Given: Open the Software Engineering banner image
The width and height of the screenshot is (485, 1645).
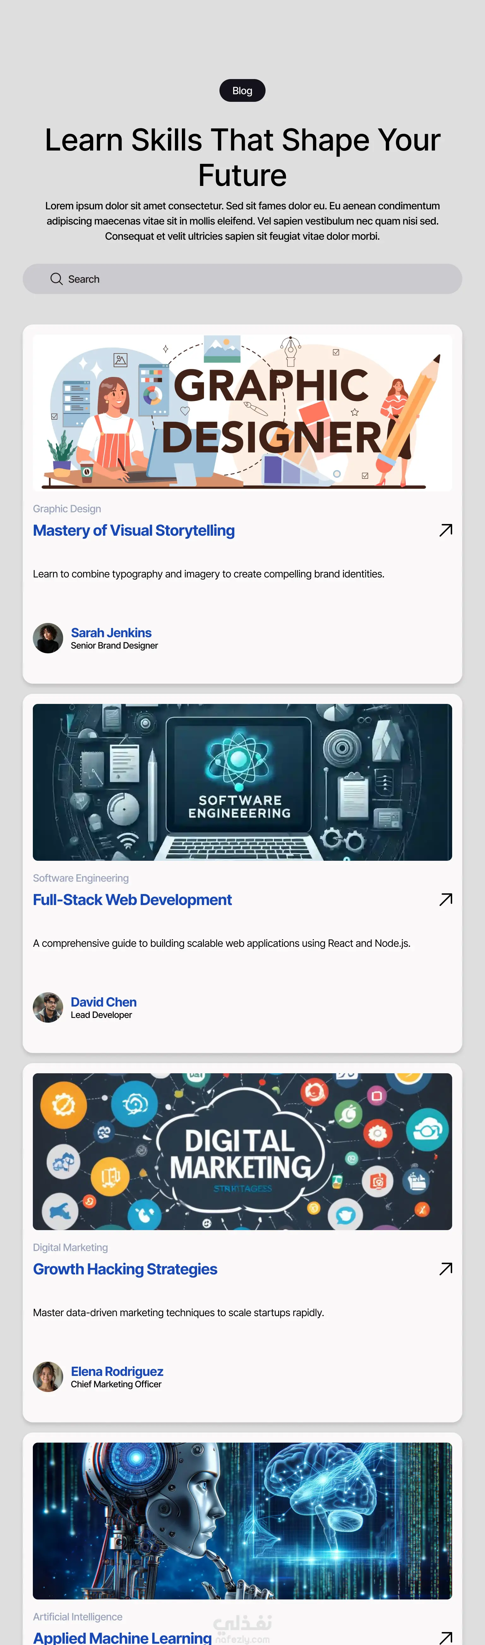Looking at the screenshot, I should click(x=242, y=782).
